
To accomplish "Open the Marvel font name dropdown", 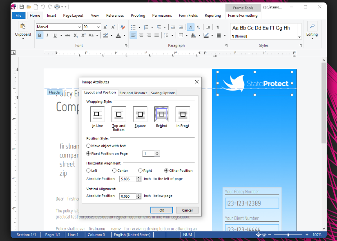I will coord(80,27).
